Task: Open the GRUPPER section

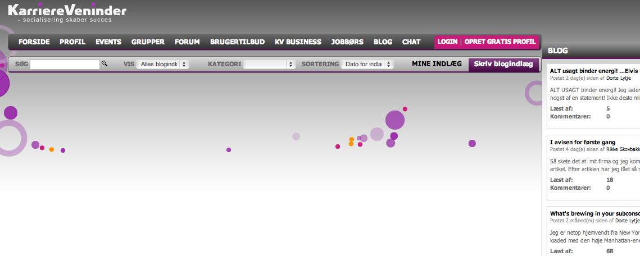Action: tap(148, 42)
